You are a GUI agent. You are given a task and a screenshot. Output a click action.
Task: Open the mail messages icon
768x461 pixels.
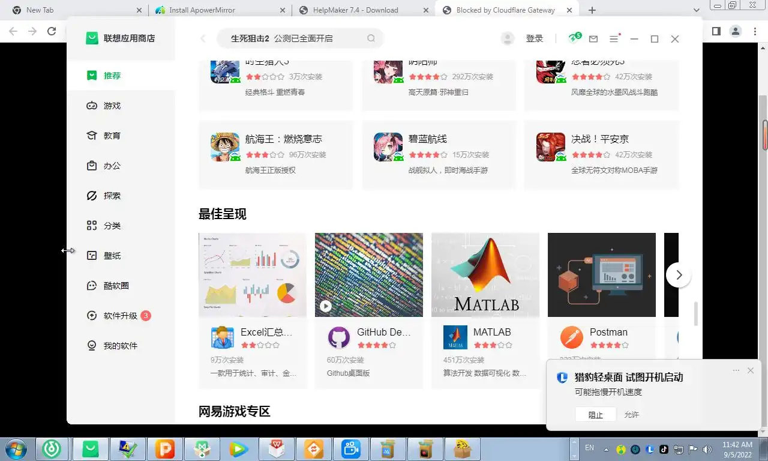(x=593, y=38)
